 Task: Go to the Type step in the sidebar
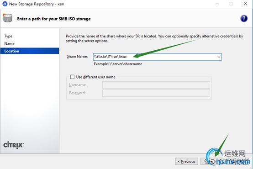8,36
